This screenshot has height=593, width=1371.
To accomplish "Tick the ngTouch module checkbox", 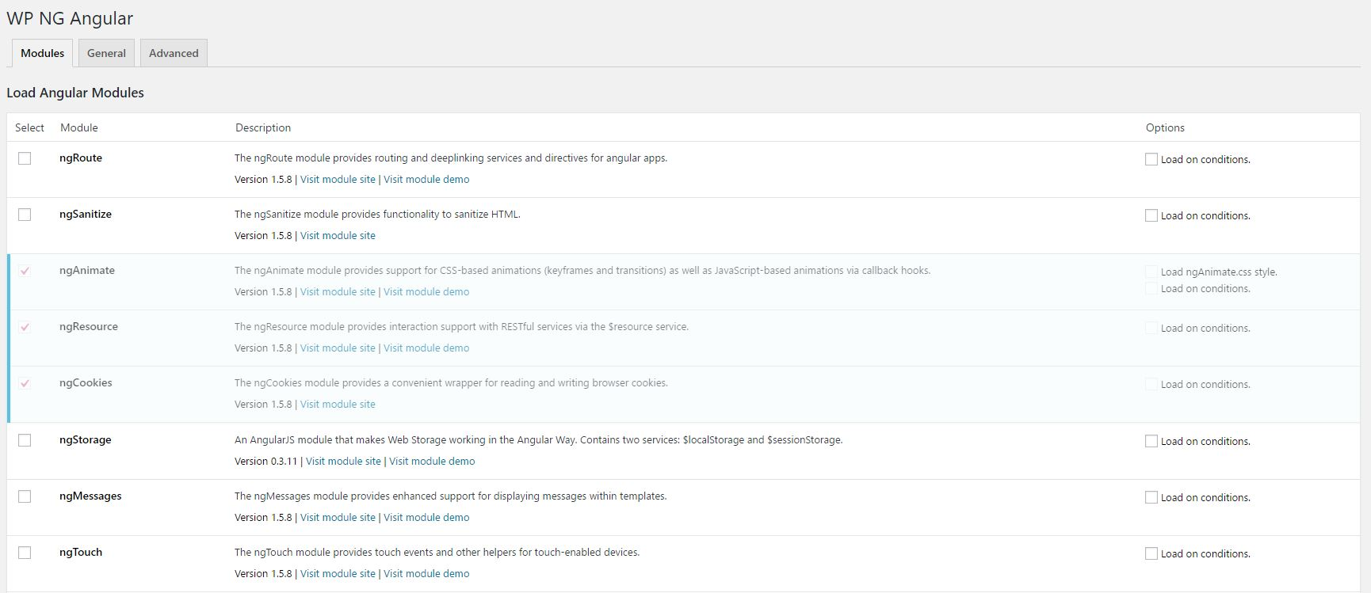I will [x=25, y=553].
